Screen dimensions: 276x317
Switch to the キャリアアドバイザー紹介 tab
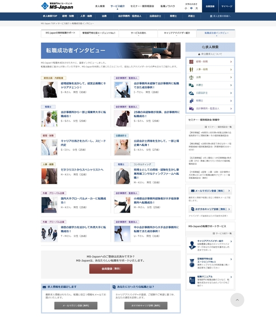point(177,34)
